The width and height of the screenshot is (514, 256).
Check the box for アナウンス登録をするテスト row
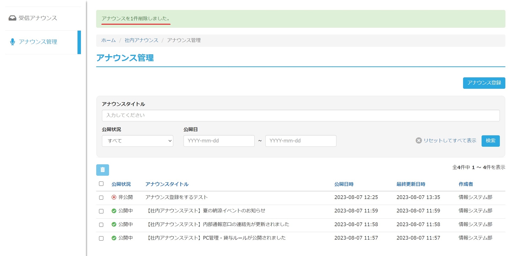click(101, 197)
